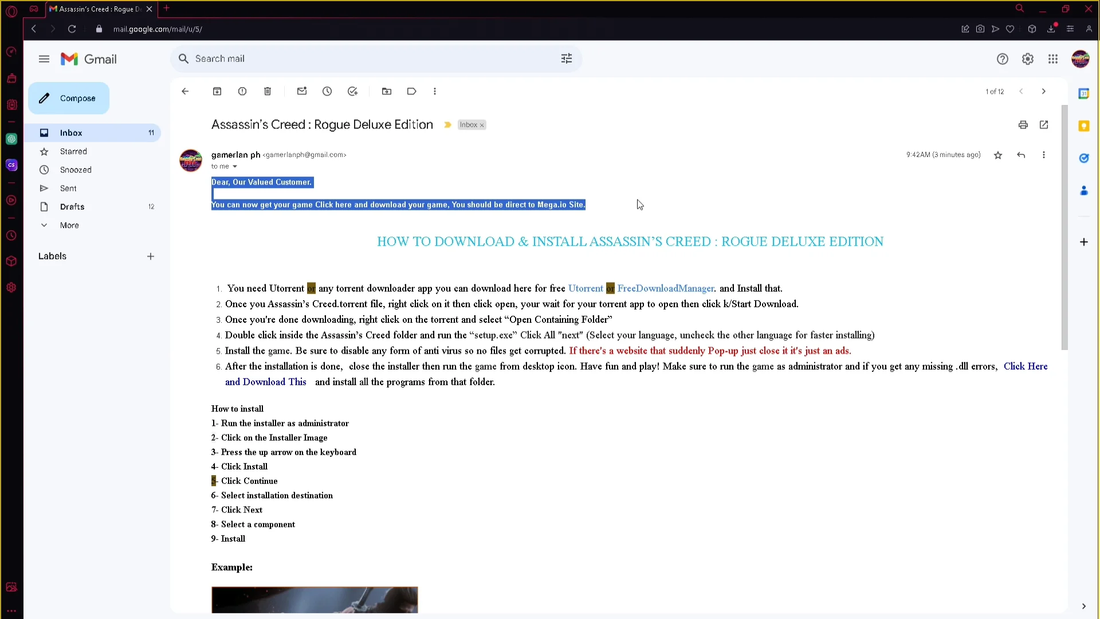Reply using the arrow icon
This screenshot has height=619, width=1100.
point(1021,155)
